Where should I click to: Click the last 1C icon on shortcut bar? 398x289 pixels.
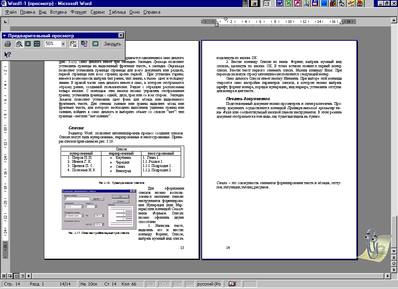[x=360, y=3]
